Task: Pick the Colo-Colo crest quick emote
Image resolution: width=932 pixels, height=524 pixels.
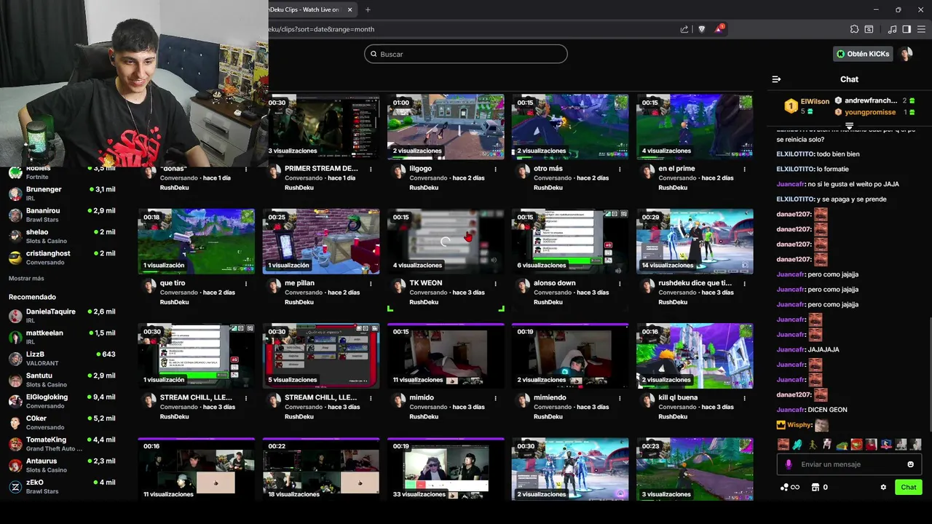Action: (886, 444)
